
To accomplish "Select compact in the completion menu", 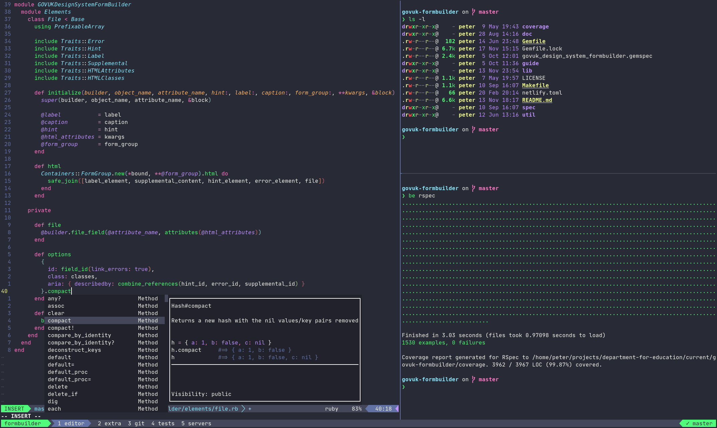I will tap(59, 320).
